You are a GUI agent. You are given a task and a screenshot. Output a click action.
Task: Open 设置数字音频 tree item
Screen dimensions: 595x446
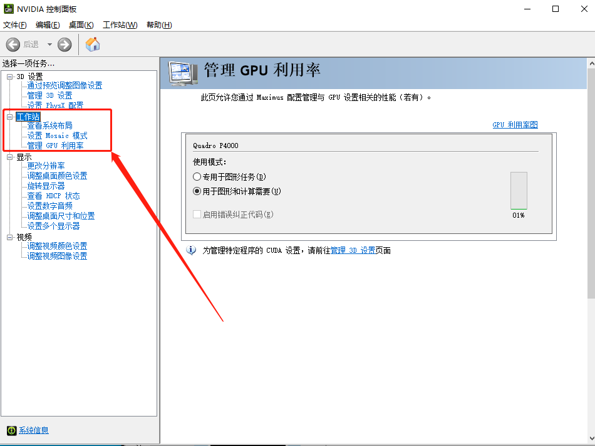(49, 206)
